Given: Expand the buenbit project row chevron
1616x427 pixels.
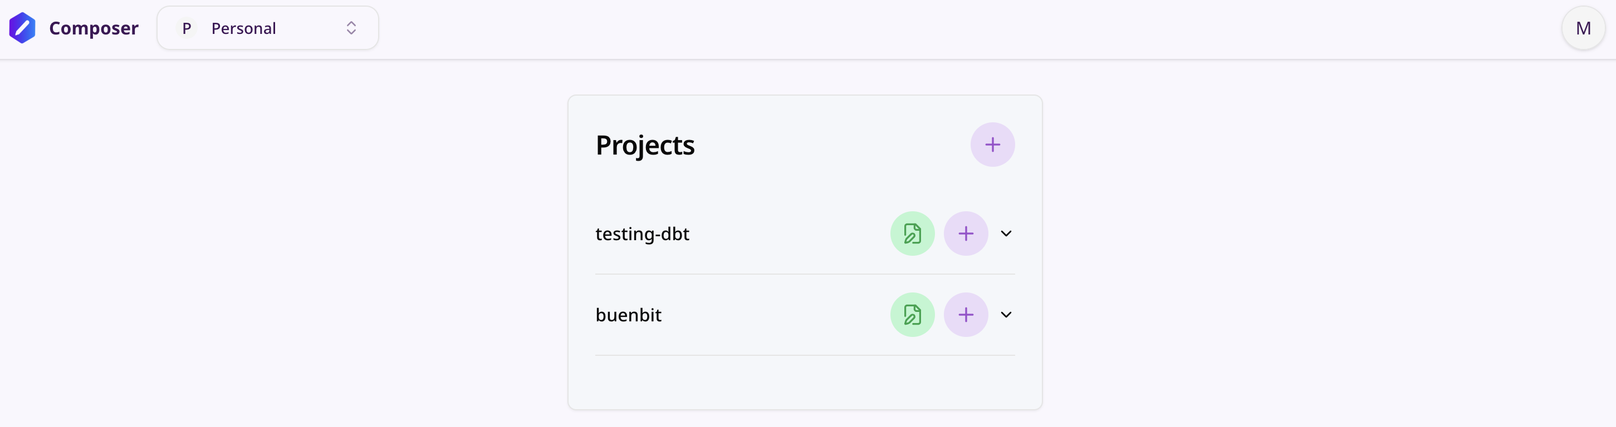Looking at the screenshot, I should click(x=1006, y=314).
